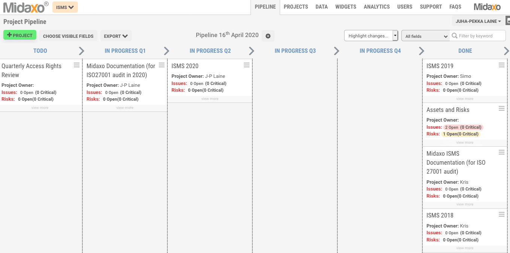The image size is (510, 253).
Task: Expand view more on Quarterly Access Rights Review
Action: pos(40,108)
